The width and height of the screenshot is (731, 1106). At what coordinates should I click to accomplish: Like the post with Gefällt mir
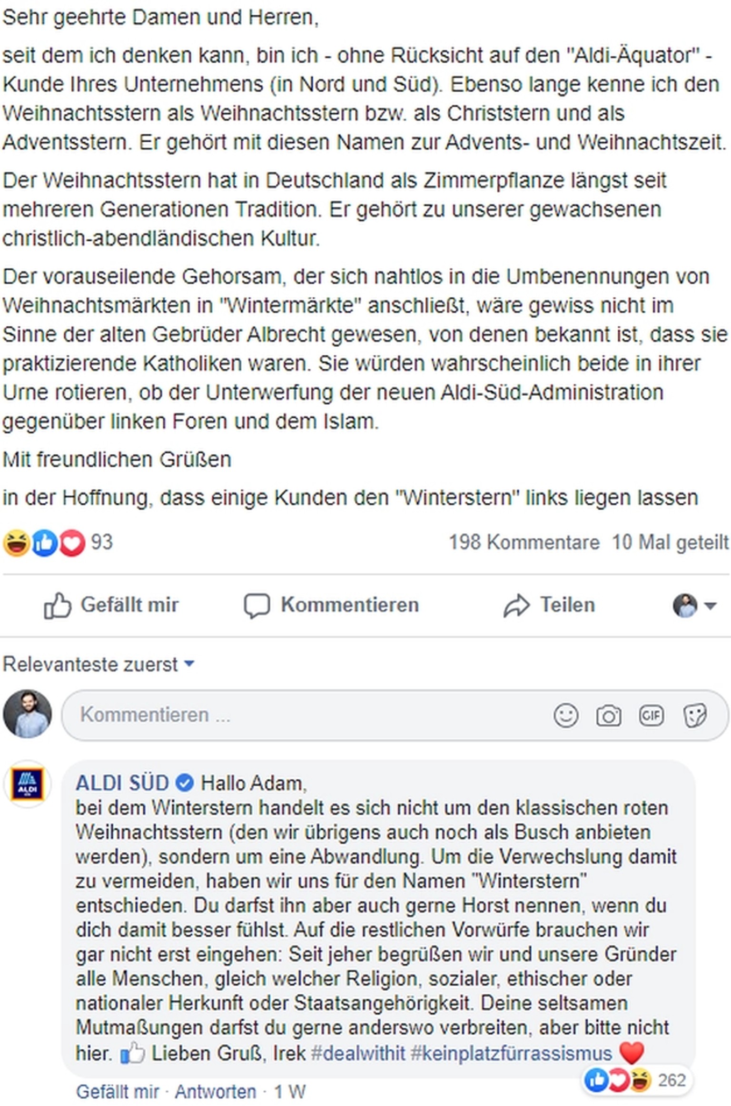coord(111,605)
